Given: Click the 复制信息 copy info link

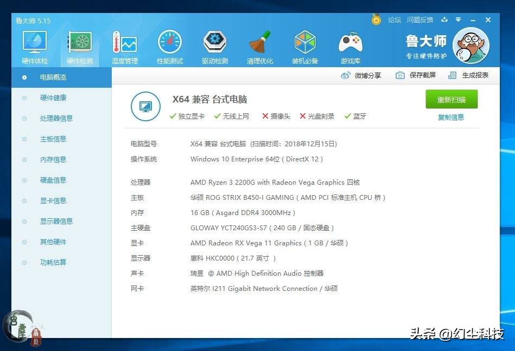Looking at the screenshot, I should coord(450,117).
